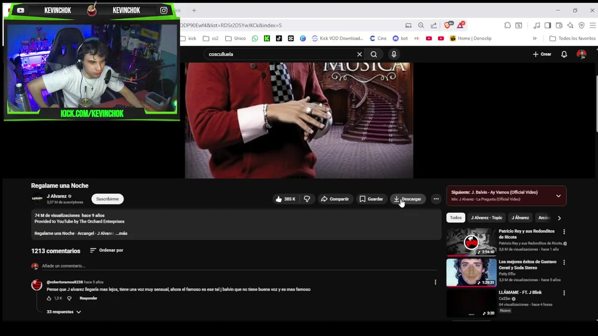This screenshot has height=336, width=598.
Task: Open @robertoramos8238 profile link
Action: pos(64,282)
